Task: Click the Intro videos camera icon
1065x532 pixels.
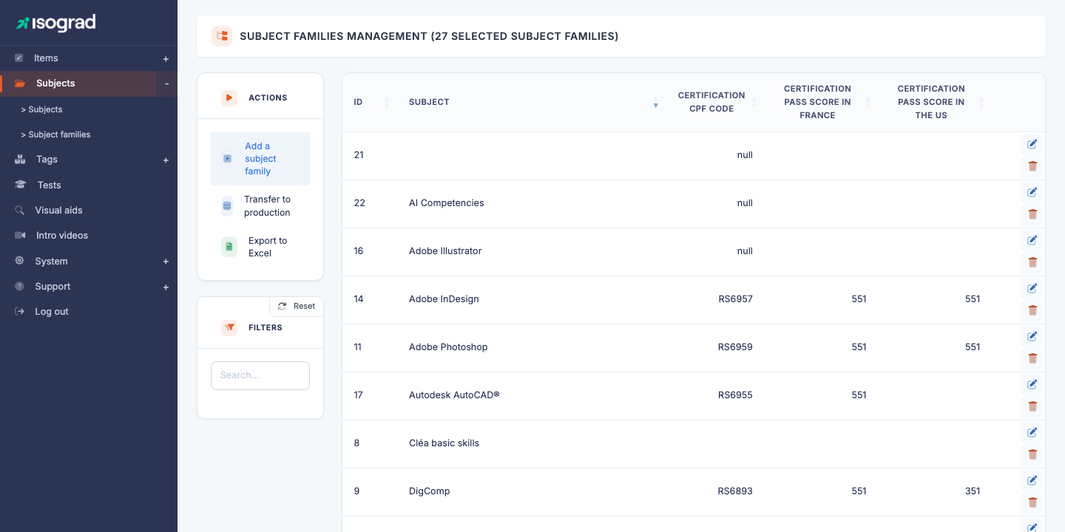Action: (20, 236)
